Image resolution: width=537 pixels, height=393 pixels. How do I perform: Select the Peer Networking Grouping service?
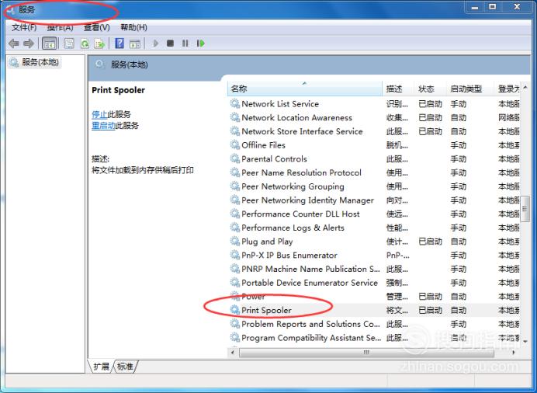pyautogui.click(x=374, y=186)
